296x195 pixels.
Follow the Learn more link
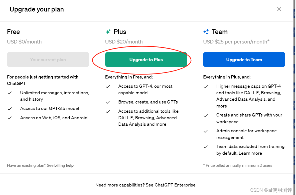click(x=250, y=153)
